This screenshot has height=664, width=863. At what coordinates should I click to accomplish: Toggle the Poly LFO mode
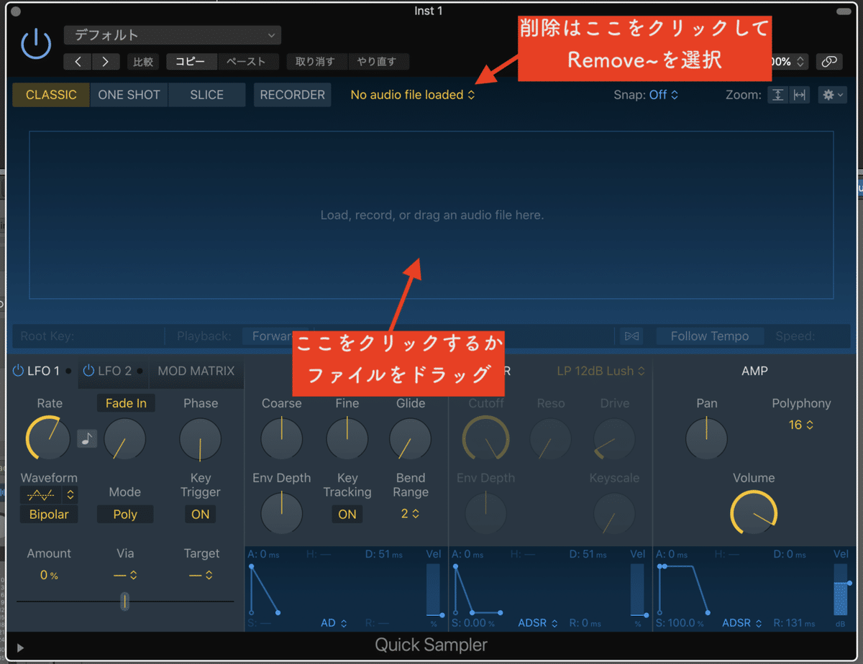tap(125, 515)
